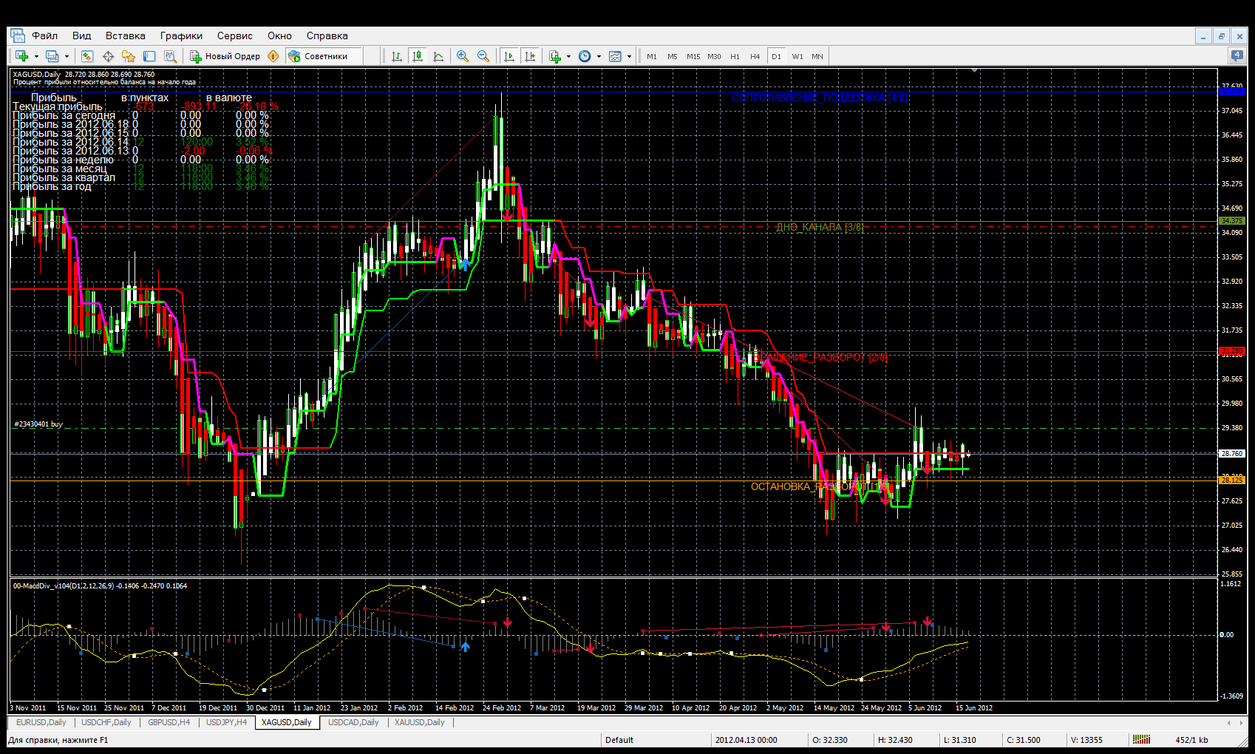The width and height of the screenshot is (1255, 754).
Task: Switch chart to bar chart icon
Action: point(397,56)
